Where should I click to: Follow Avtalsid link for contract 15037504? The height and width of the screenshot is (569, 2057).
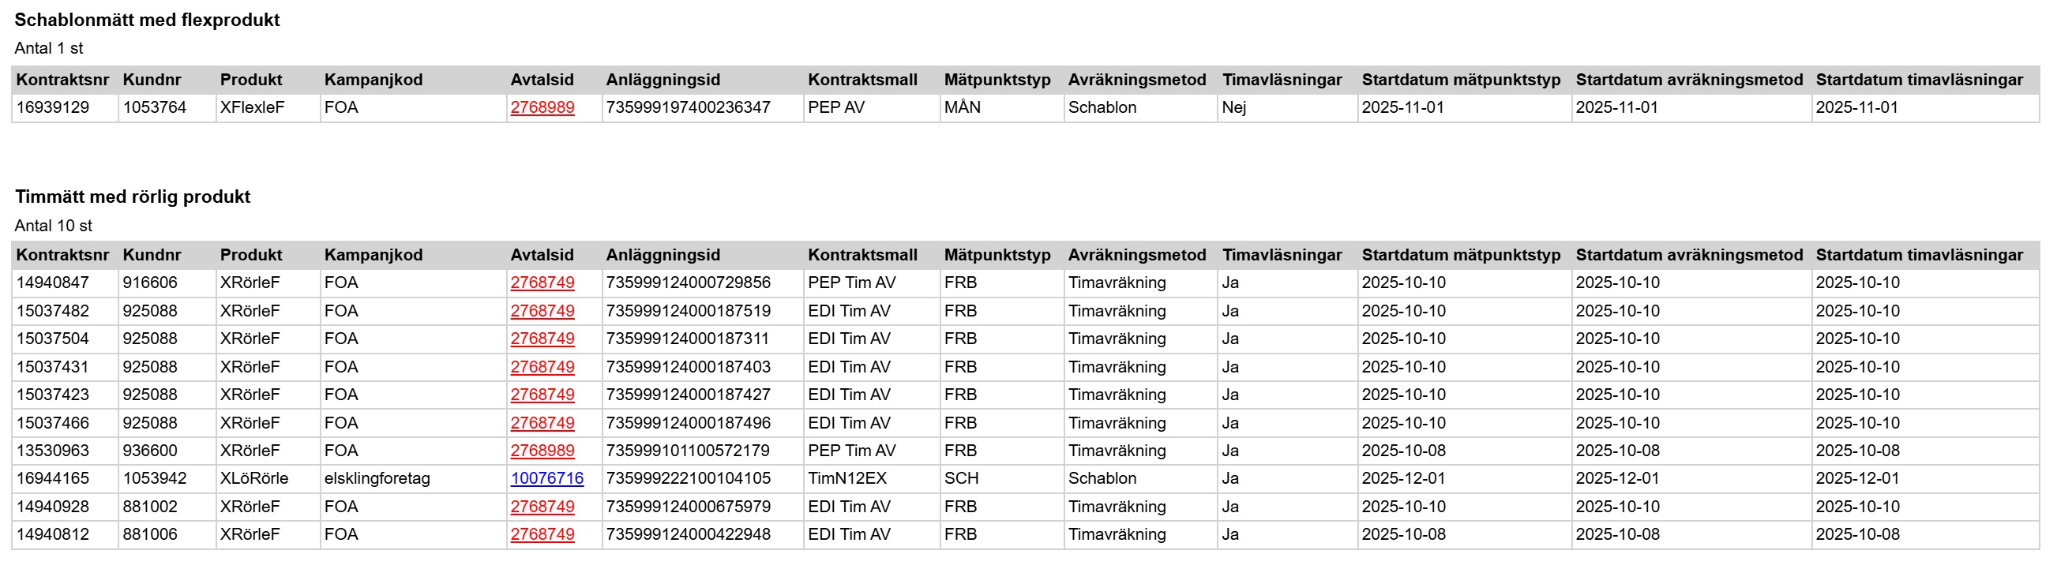(x=542, y=339)
